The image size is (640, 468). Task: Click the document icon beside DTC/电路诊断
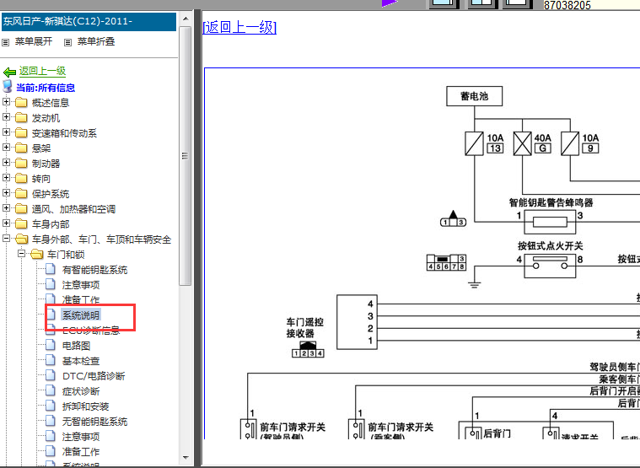click(51, 375)
